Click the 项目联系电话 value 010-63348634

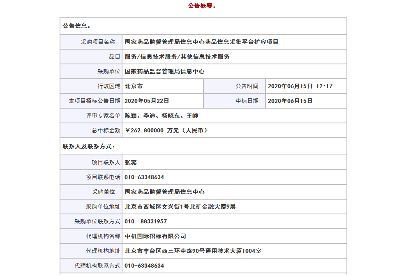144,177
